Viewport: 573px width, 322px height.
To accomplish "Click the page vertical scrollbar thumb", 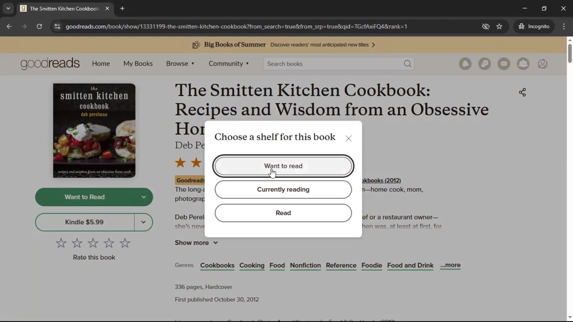I will click(570, 54).
